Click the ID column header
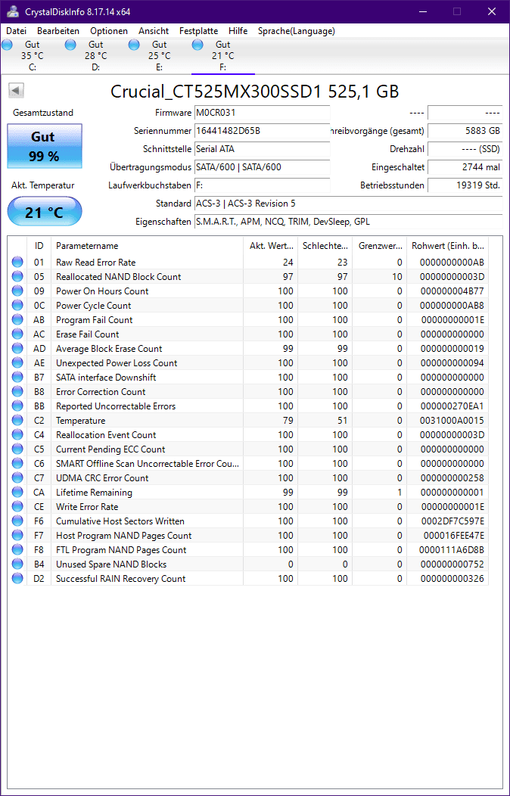Image resolution: width=510 pixels, height=796 pixels. [39, 246]
